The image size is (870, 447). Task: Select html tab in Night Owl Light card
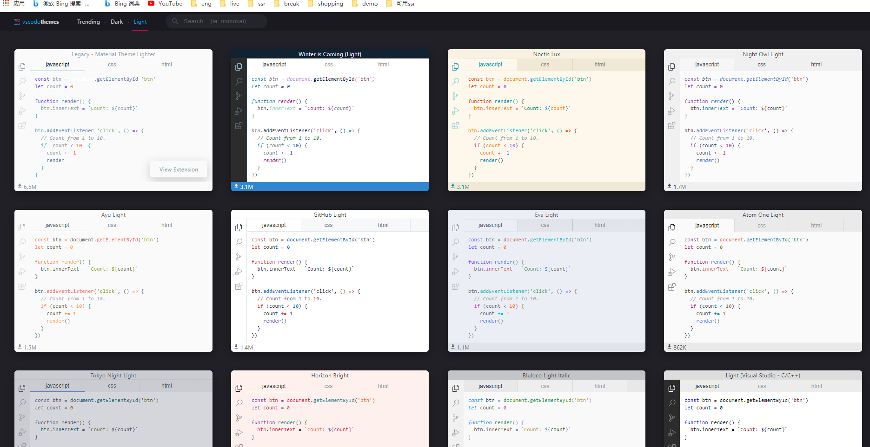(816, 65)
